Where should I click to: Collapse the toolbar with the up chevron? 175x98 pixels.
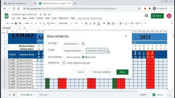pyautogui.click(x=171, y=23)
